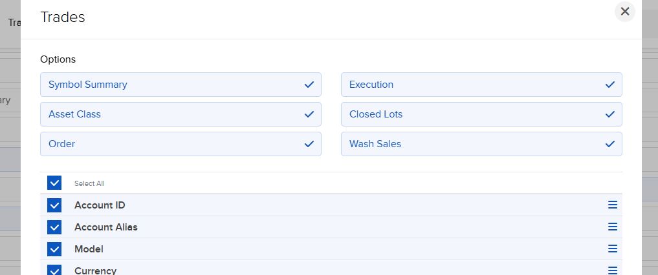Toggle the Model field checkbox
This screenshot has height=275, width=658.
(x=54, y=249)
